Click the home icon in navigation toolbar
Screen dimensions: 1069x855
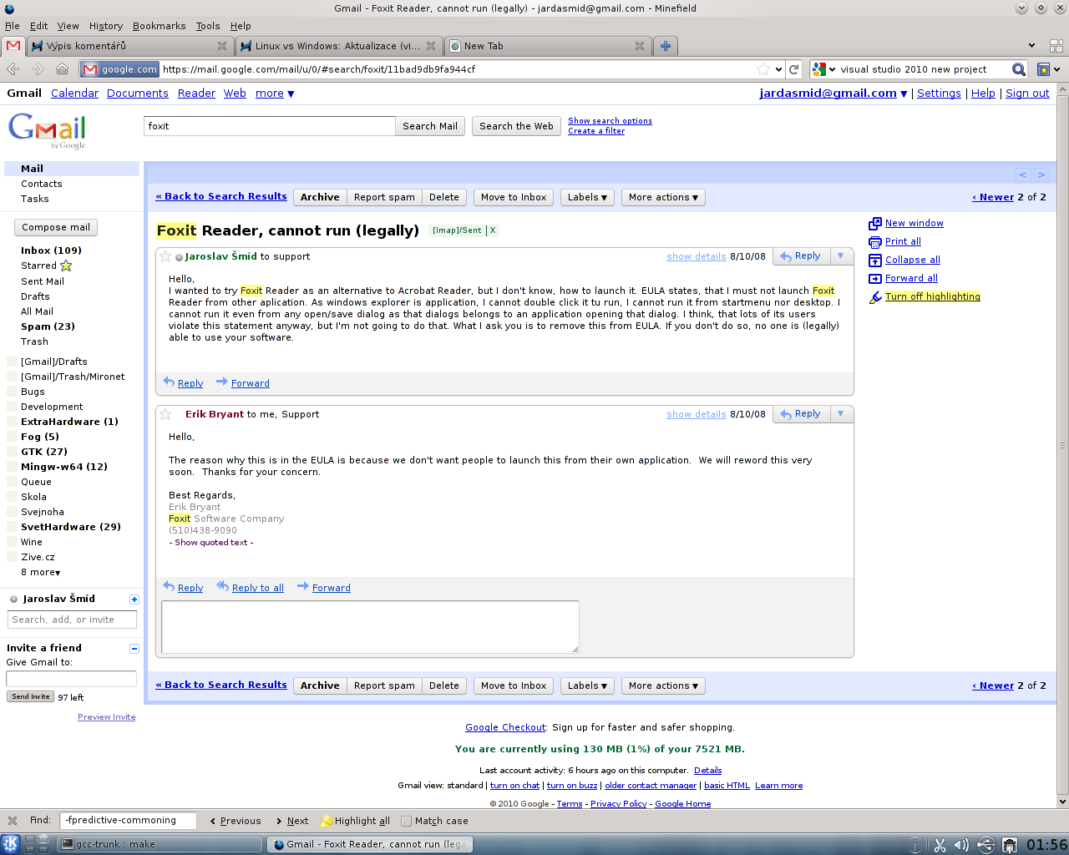[x=63, y=69]
